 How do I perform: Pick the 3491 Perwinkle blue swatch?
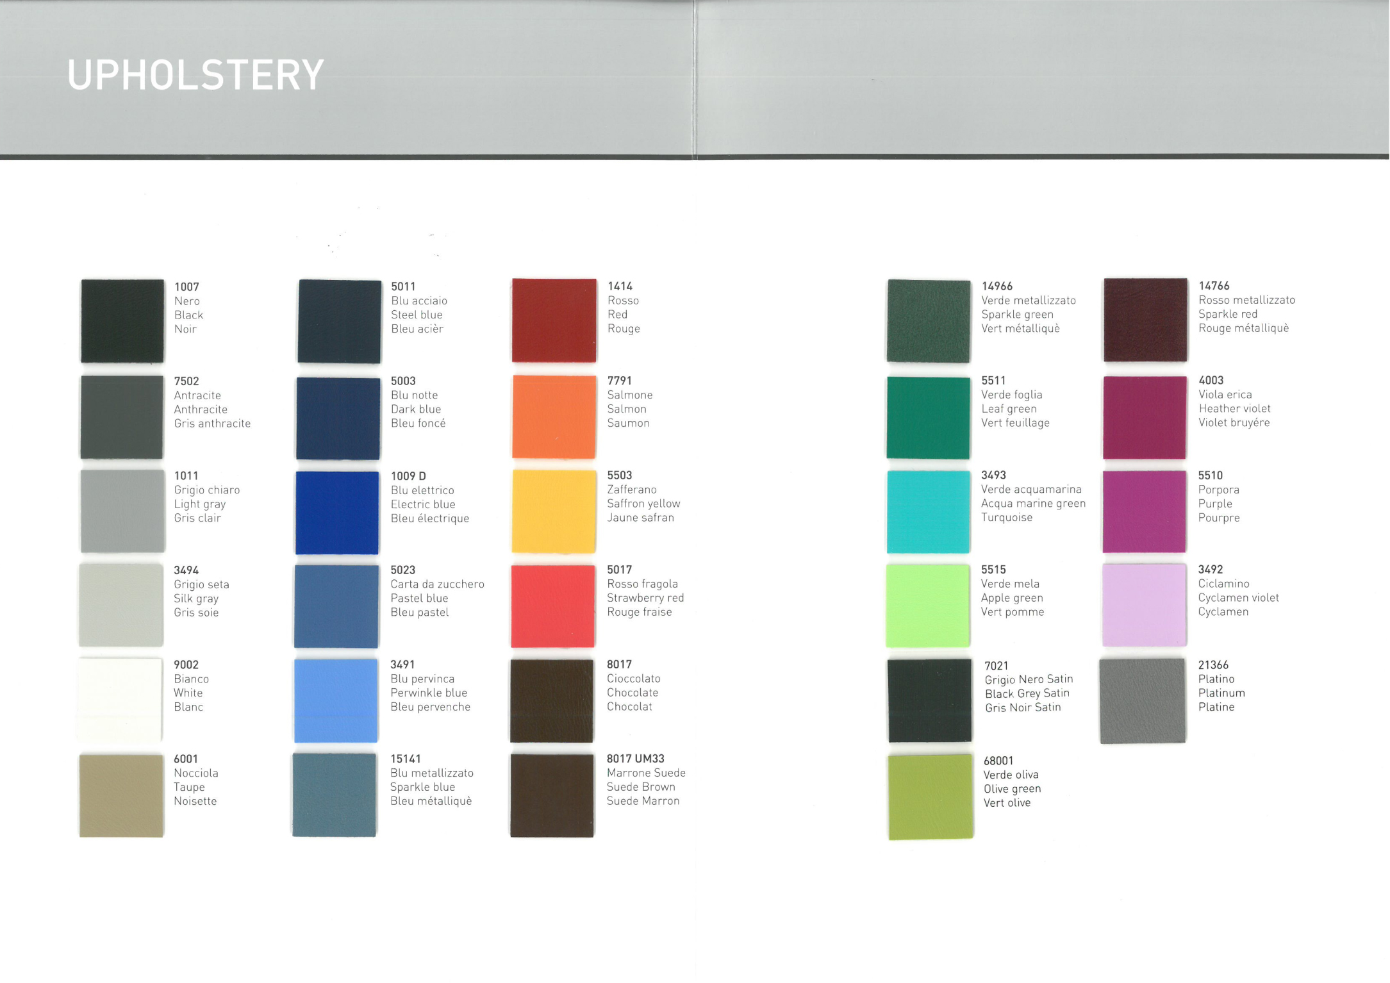(336, 701)
